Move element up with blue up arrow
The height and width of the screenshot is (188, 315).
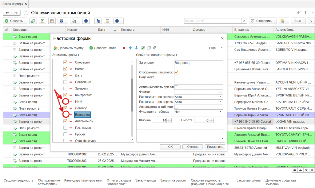130,48
